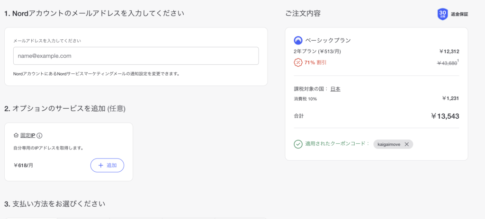Click the ご注文内容 heading

303,14
